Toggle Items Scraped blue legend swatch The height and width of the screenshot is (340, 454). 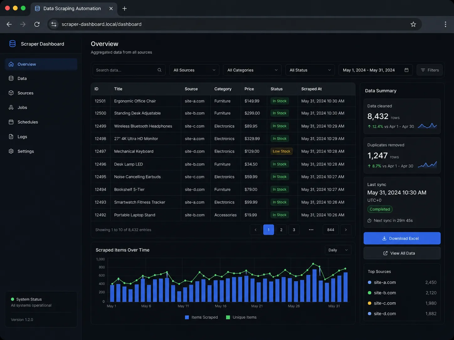click(x=187, y=317)
